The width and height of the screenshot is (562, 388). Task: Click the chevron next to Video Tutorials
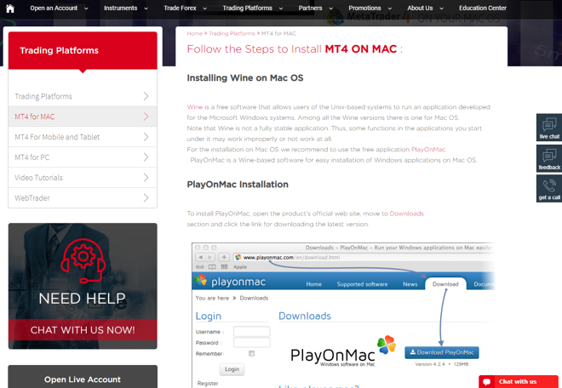click(146, 178)
